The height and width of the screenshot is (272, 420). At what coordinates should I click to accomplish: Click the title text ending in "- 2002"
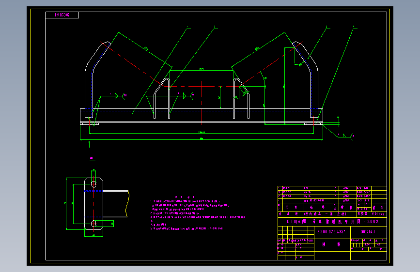tap(333, 222)
